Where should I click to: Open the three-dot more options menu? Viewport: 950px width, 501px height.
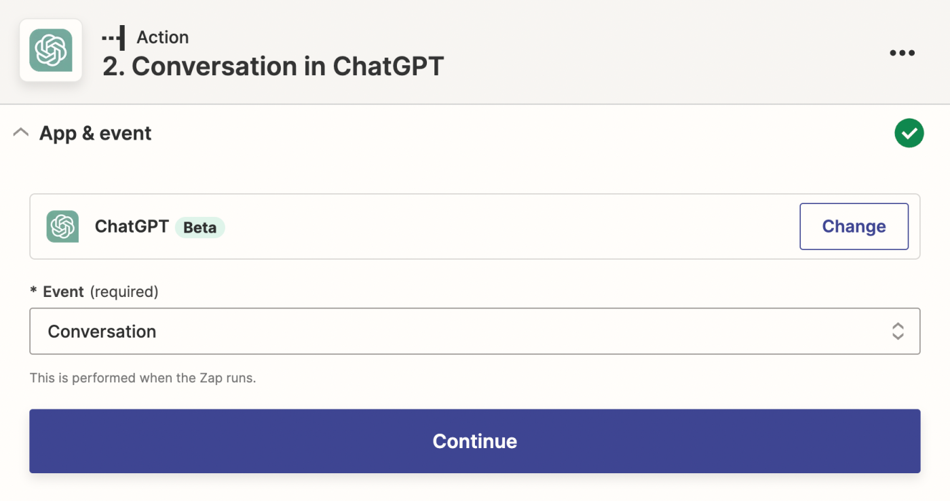902,53
